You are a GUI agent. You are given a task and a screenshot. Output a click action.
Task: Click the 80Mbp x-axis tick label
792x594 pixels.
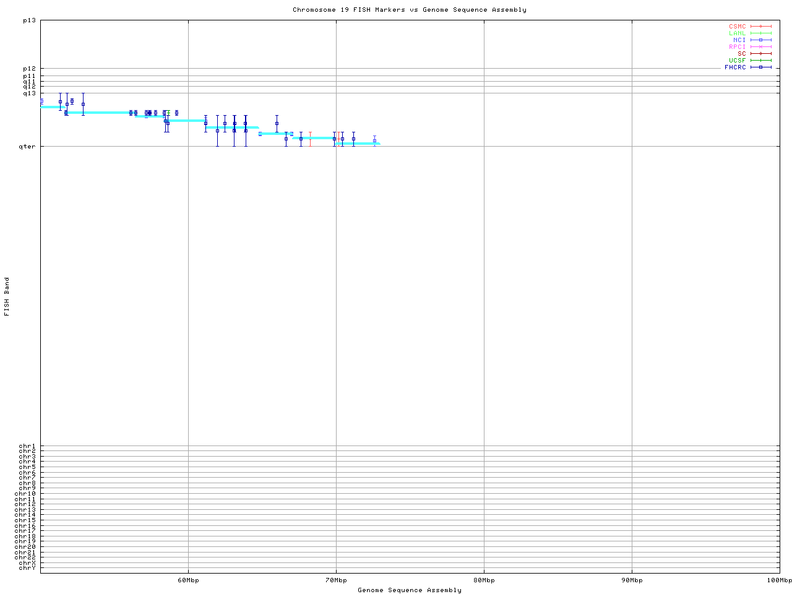[x=484, y=580]
